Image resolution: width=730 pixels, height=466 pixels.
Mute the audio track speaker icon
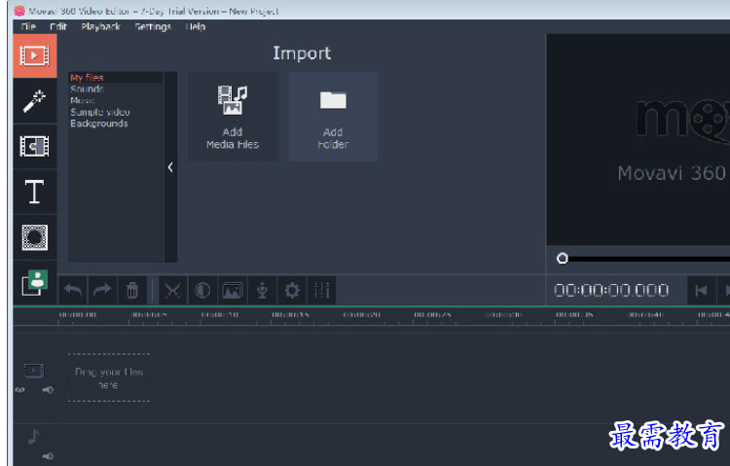(48, 456)
